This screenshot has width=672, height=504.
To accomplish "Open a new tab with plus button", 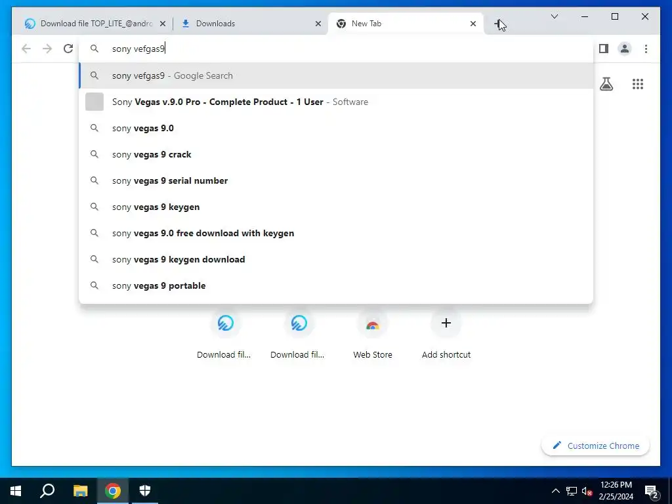I will click(499, 24).
